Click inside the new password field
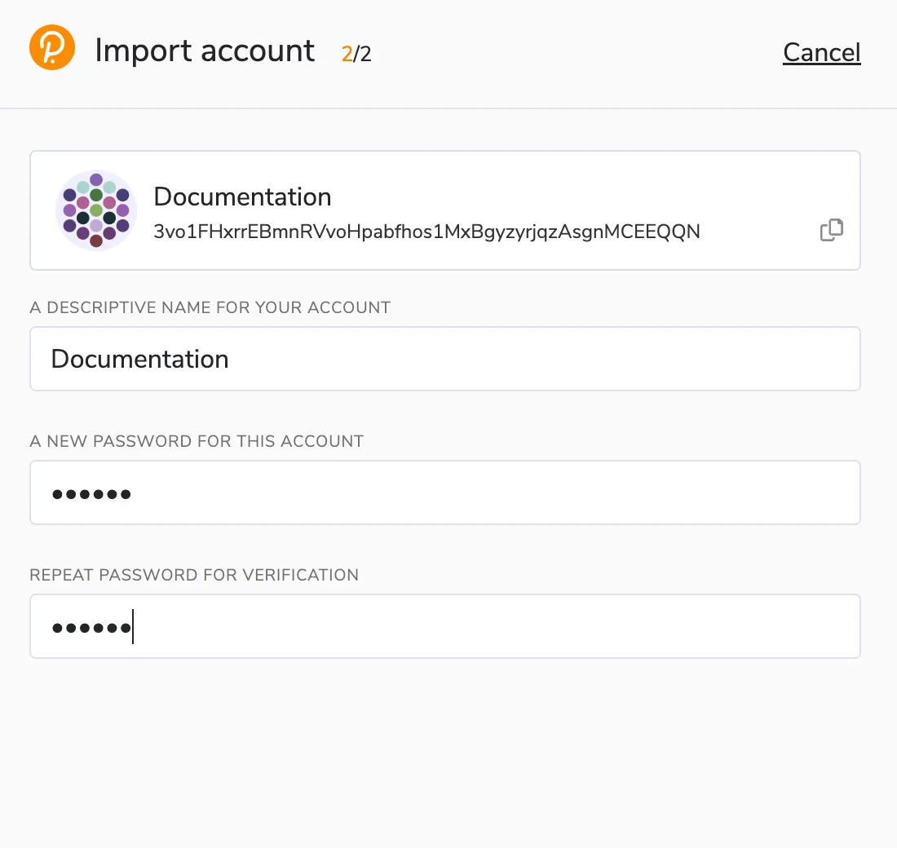The width and height of the screenshot is (897, 848). coord(445,492)
